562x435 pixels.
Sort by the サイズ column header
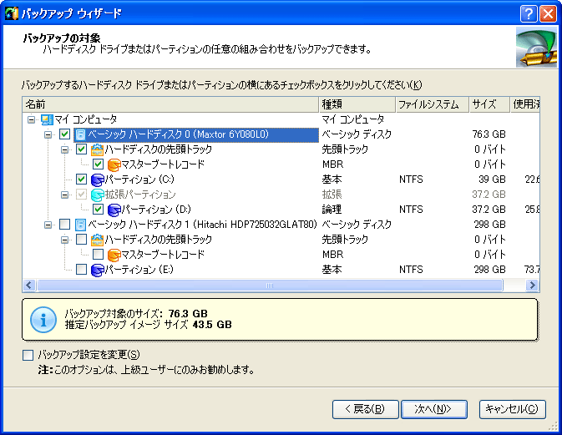489,104
